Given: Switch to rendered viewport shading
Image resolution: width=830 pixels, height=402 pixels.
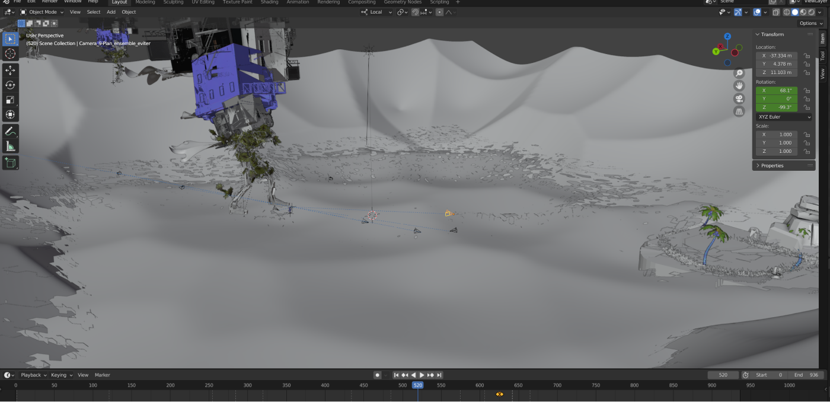Looking at the screenshot, I should [812, 12].
